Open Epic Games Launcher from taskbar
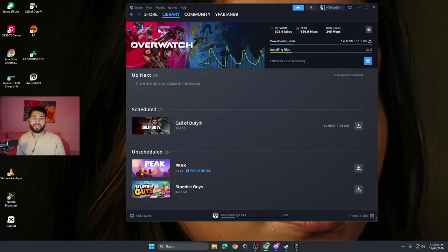Viewport: 448px width, 252px height. [296, 246]
